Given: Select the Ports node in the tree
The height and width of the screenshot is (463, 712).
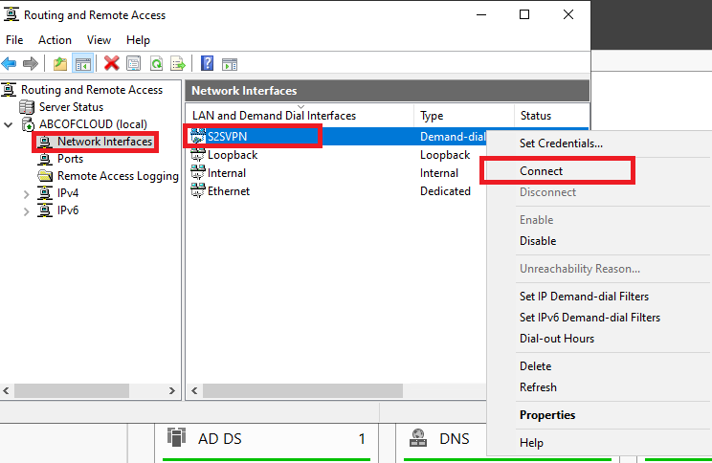Looking at the screenshot, I should pyautogui.click(x=70, y=159).
